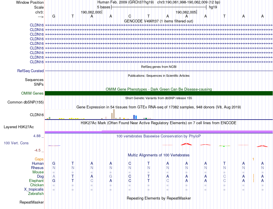The width and height of the screenshot is (273, 209).
Task: Click the orange gap count 1 in Gaps row
Action: [x=253, y=159]
